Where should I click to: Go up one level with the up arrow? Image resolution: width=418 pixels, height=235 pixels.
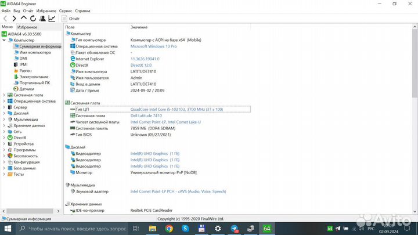[x=23, y=18]
